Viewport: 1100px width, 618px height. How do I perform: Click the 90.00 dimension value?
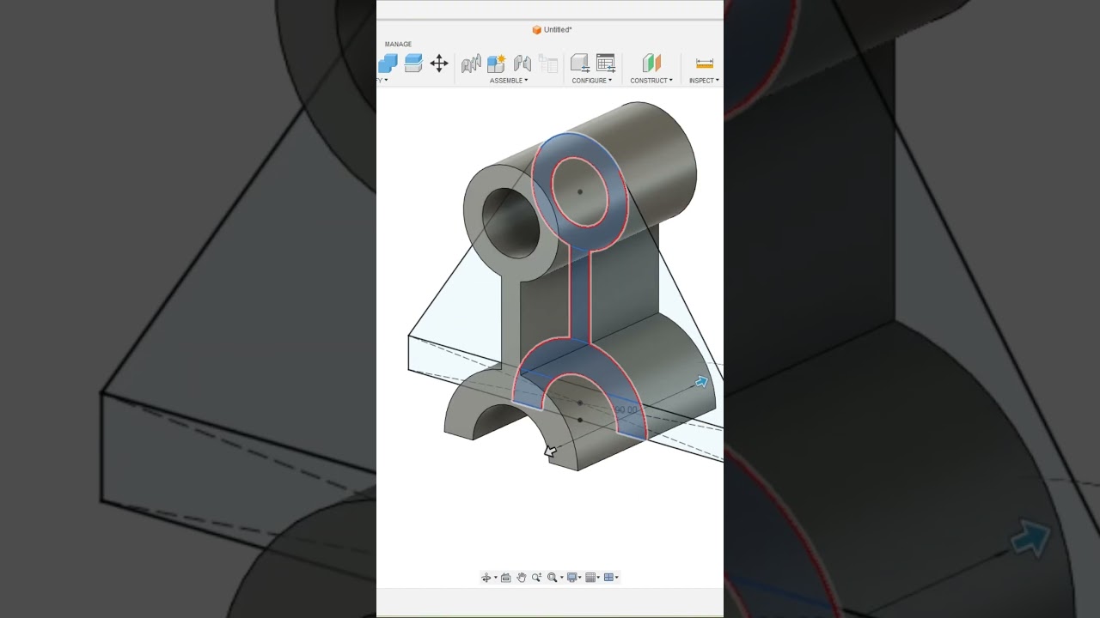(x=627, y=410)
